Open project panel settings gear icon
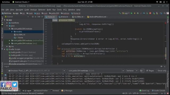The width and height of the screenshot is (170, 95). (39, 17)
